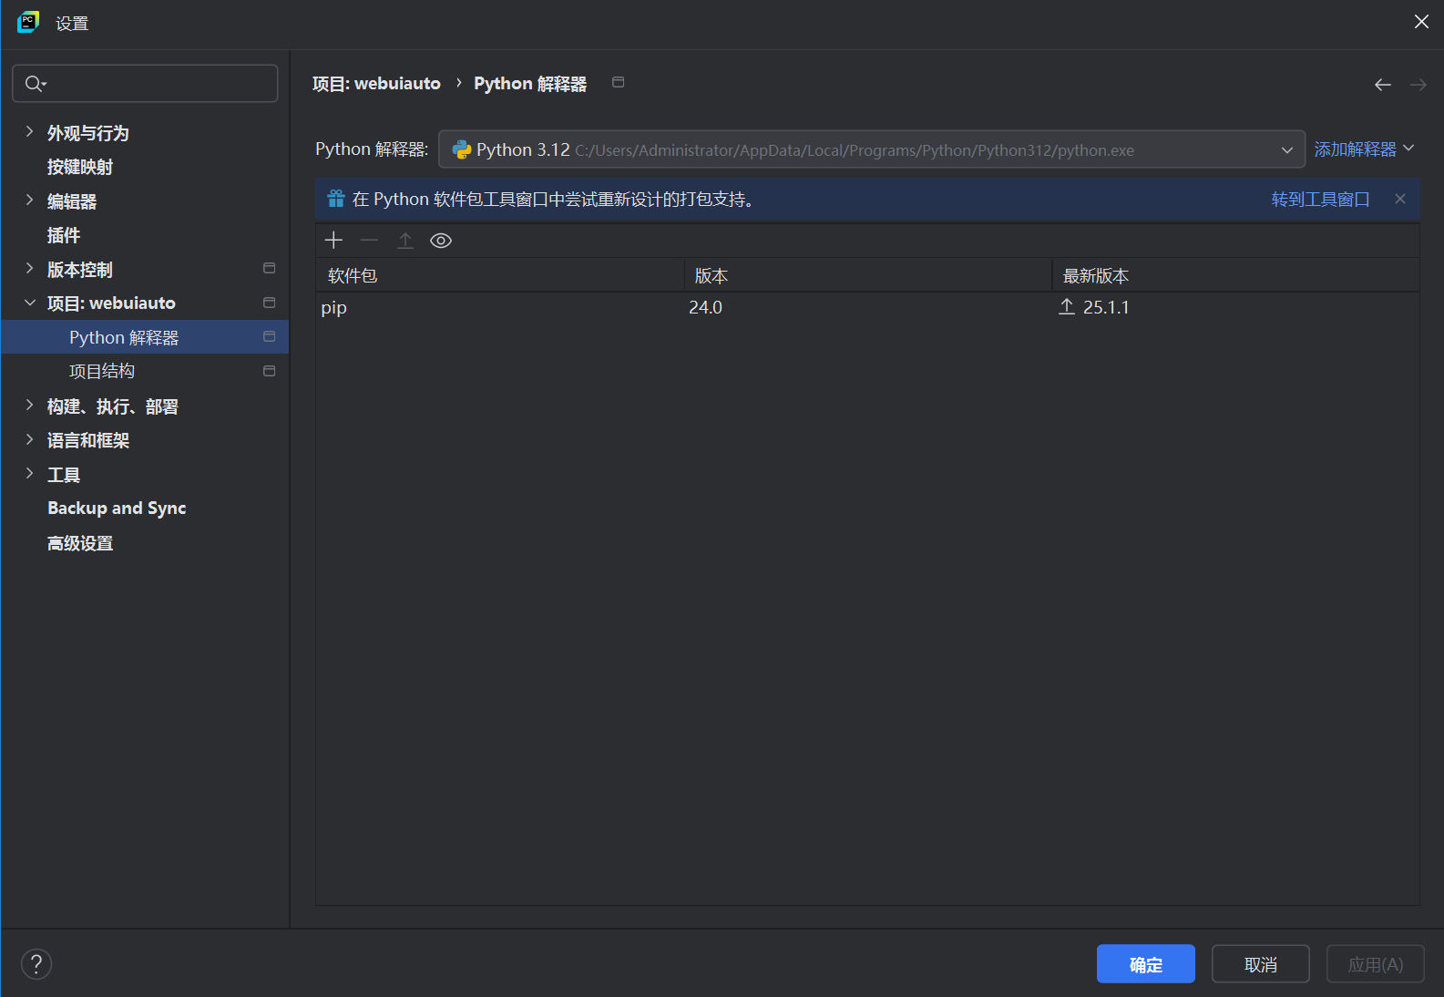1444x997 pixels.
Task: Click the Python logo in interpreter dropdown
Action: pyautogui.click(x=461, y=149)
